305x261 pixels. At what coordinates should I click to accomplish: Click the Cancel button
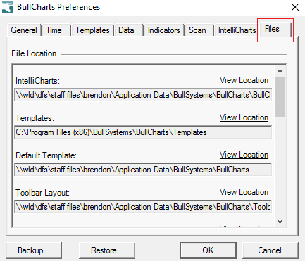[x=270, y=250]
